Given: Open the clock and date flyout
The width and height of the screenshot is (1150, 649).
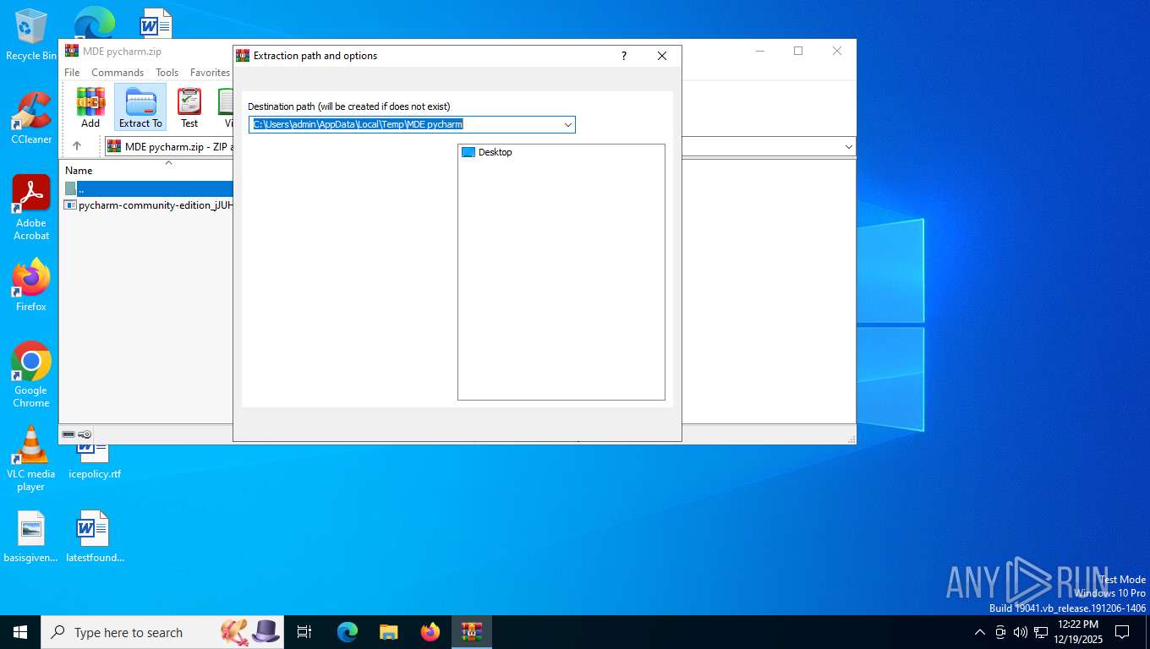Looking at the screenshot, I should (1077, 632).
